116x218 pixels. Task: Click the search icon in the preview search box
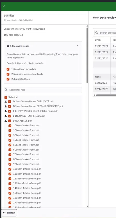pos(97,33)
